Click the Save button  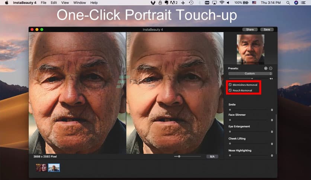pos(267,29)
